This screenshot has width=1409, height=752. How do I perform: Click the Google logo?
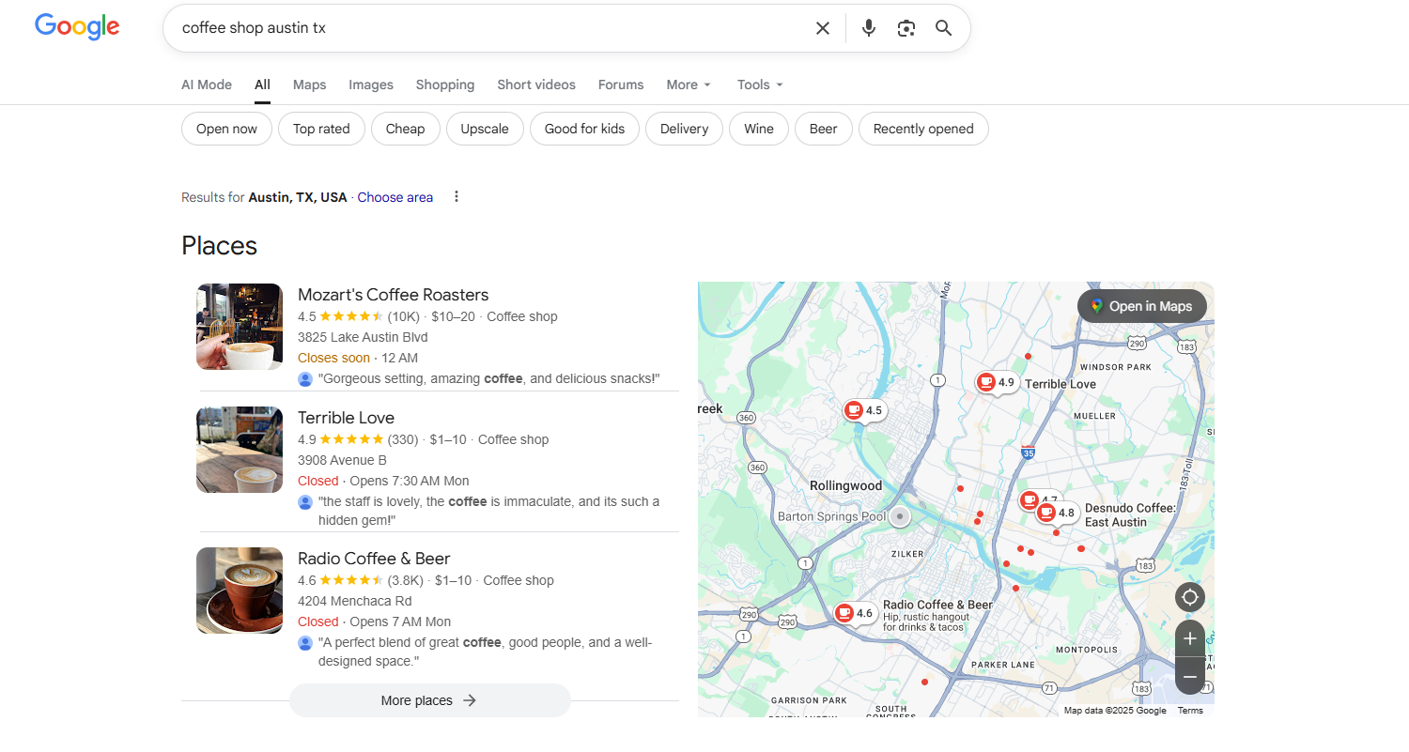point(77,27)
